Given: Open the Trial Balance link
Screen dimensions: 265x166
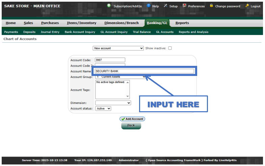Looking at the screenshot, I should coord(142,32).
